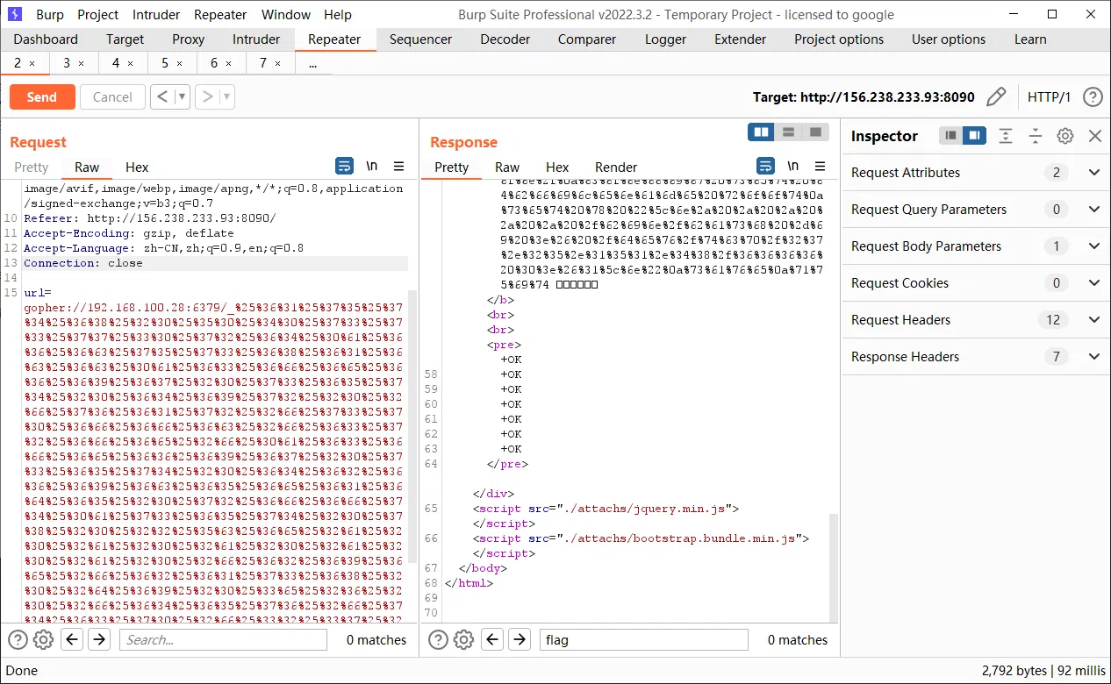Switch to the Proxy tab
The height and width of the screenshot is (684, 1111).
[188, 39]
